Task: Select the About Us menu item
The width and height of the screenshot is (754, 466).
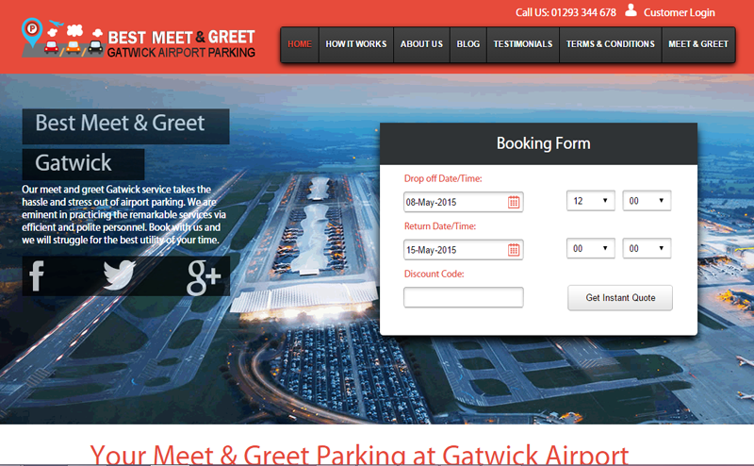Action: [x=421, y=44]
